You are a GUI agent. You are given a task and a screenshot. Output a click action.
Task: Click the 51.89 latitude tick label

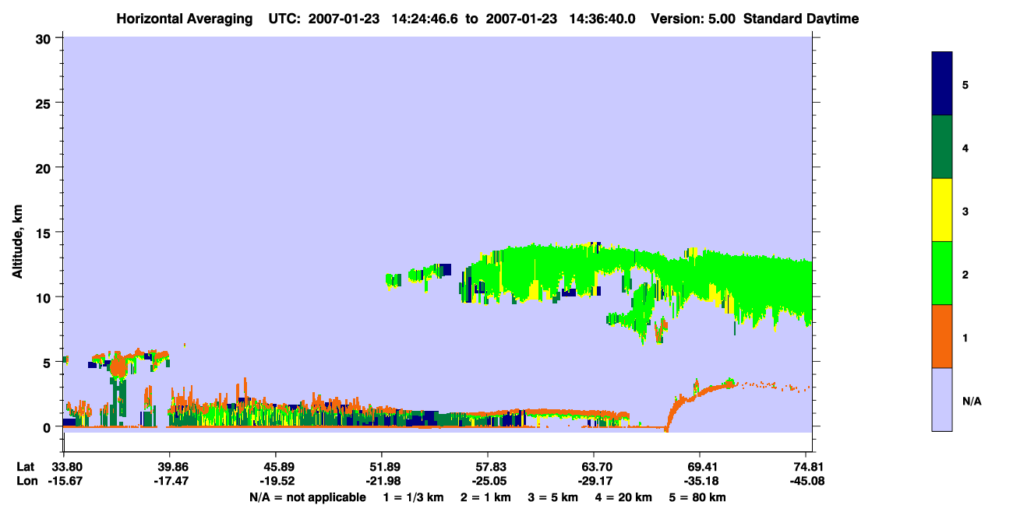click(382, 467)
